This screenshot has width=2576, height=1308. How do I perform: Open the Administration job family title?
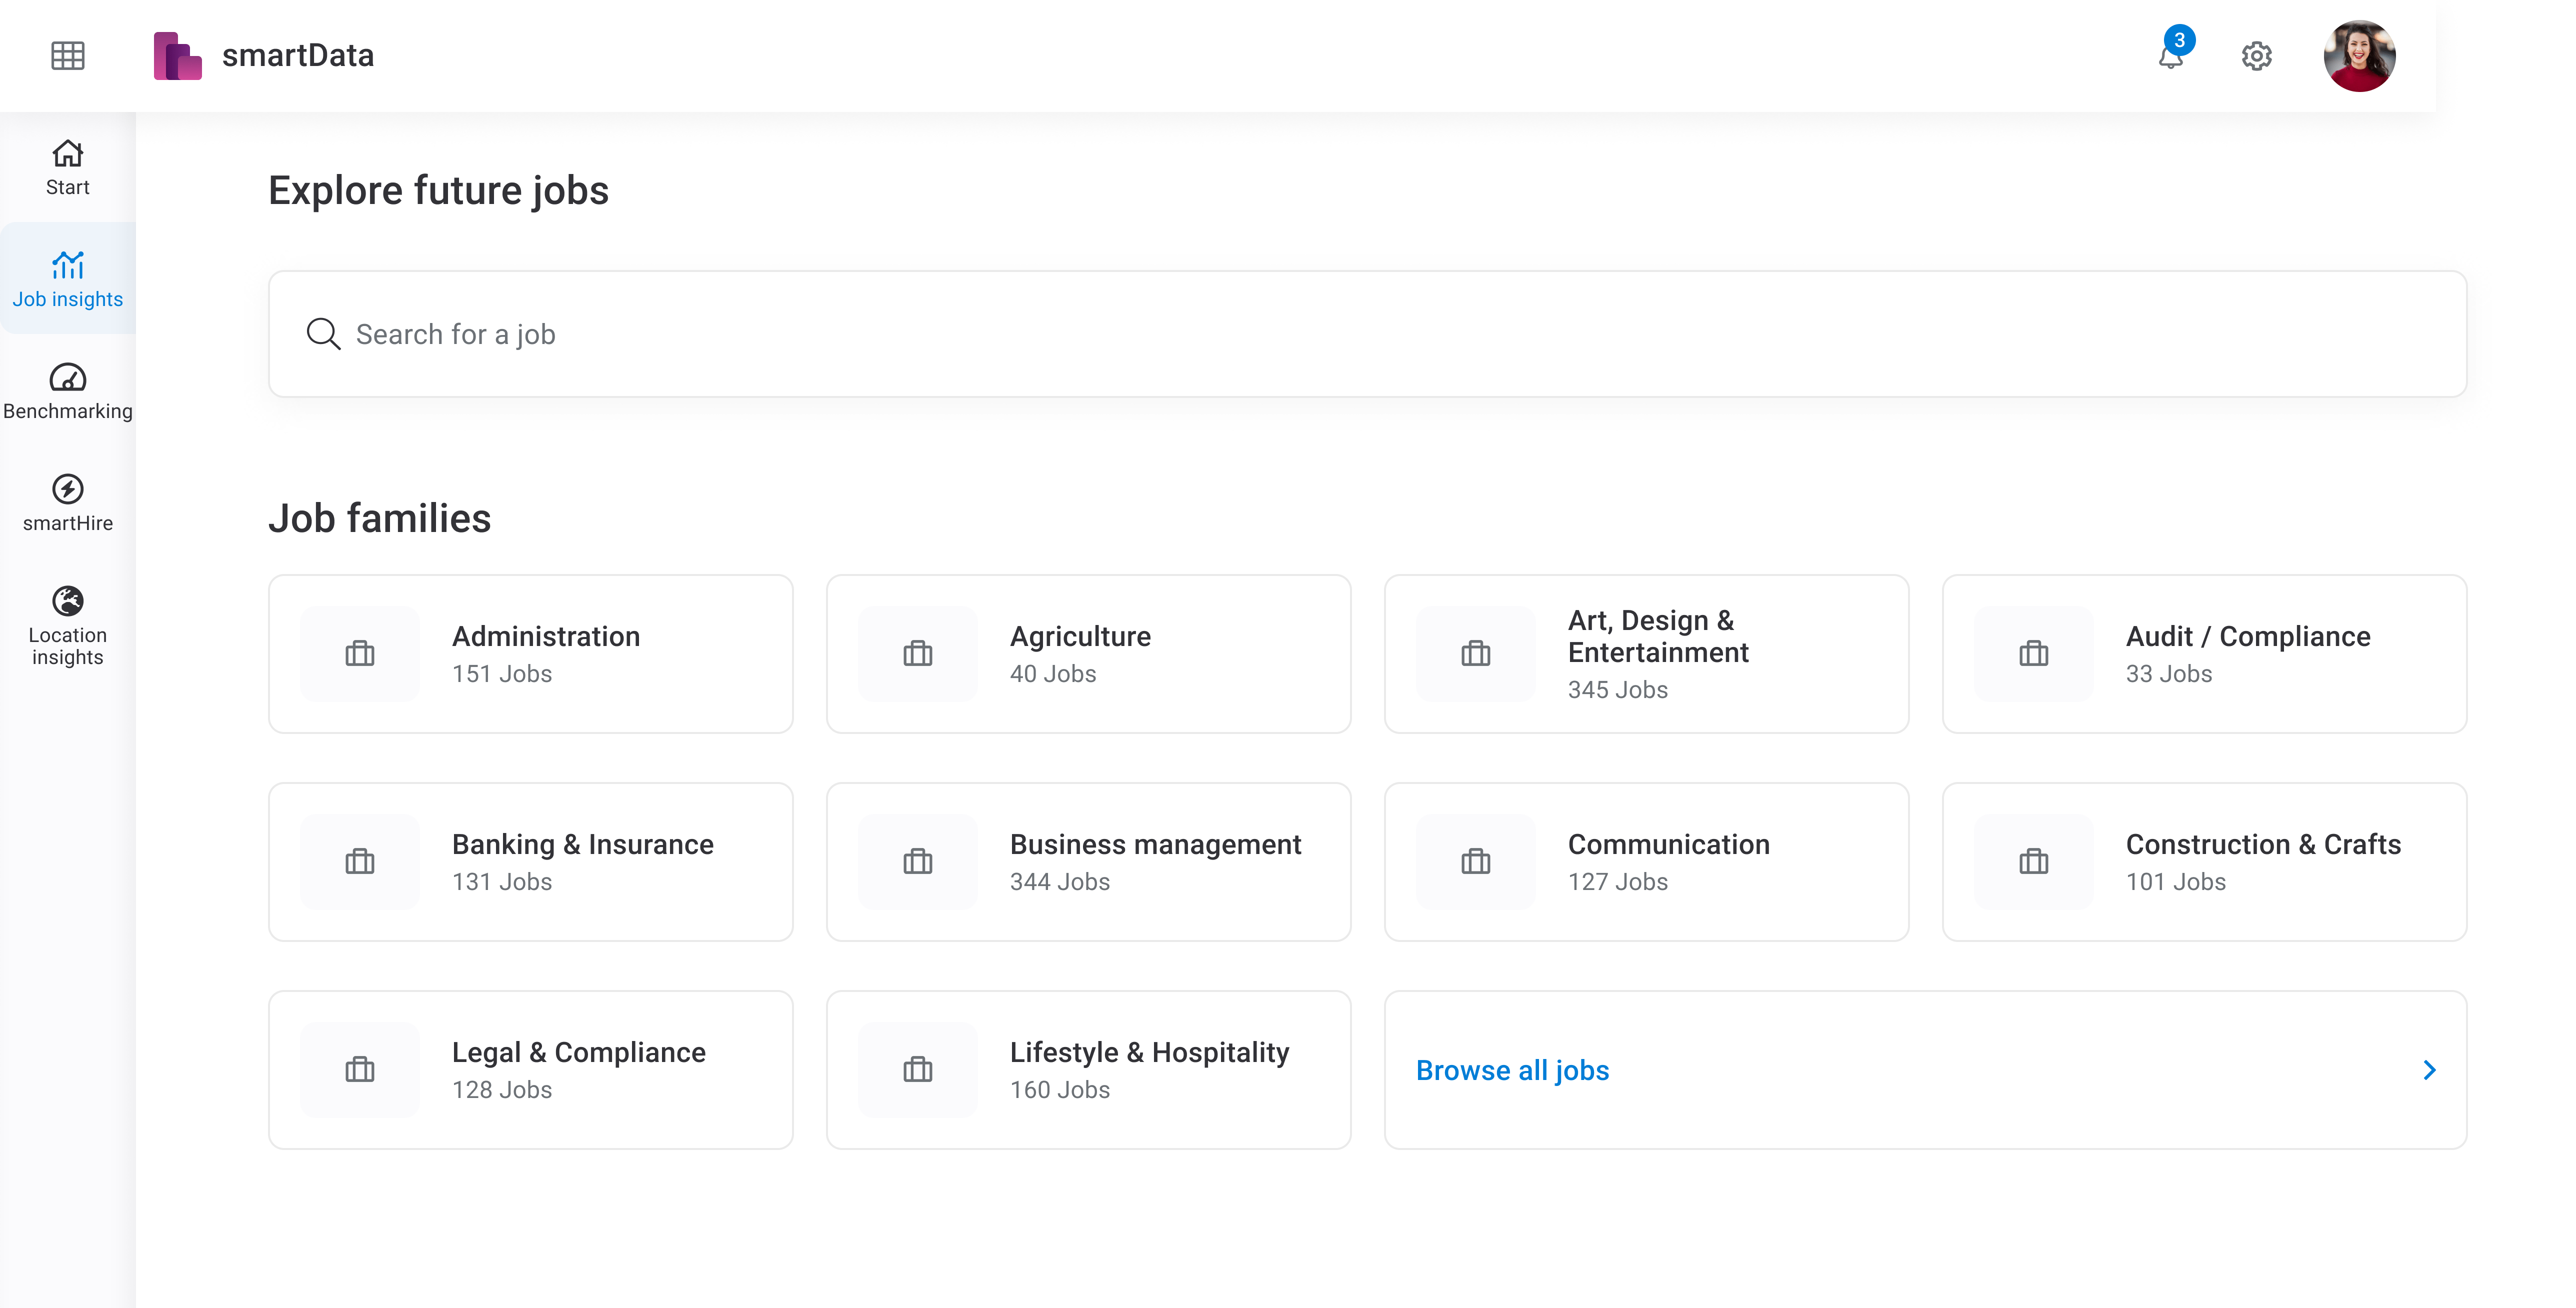(546, 636)
